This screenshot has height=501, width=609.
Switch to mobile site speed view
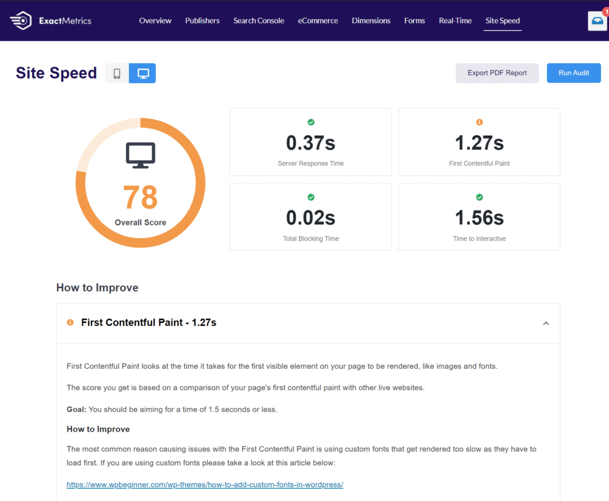tap(117, 73)
